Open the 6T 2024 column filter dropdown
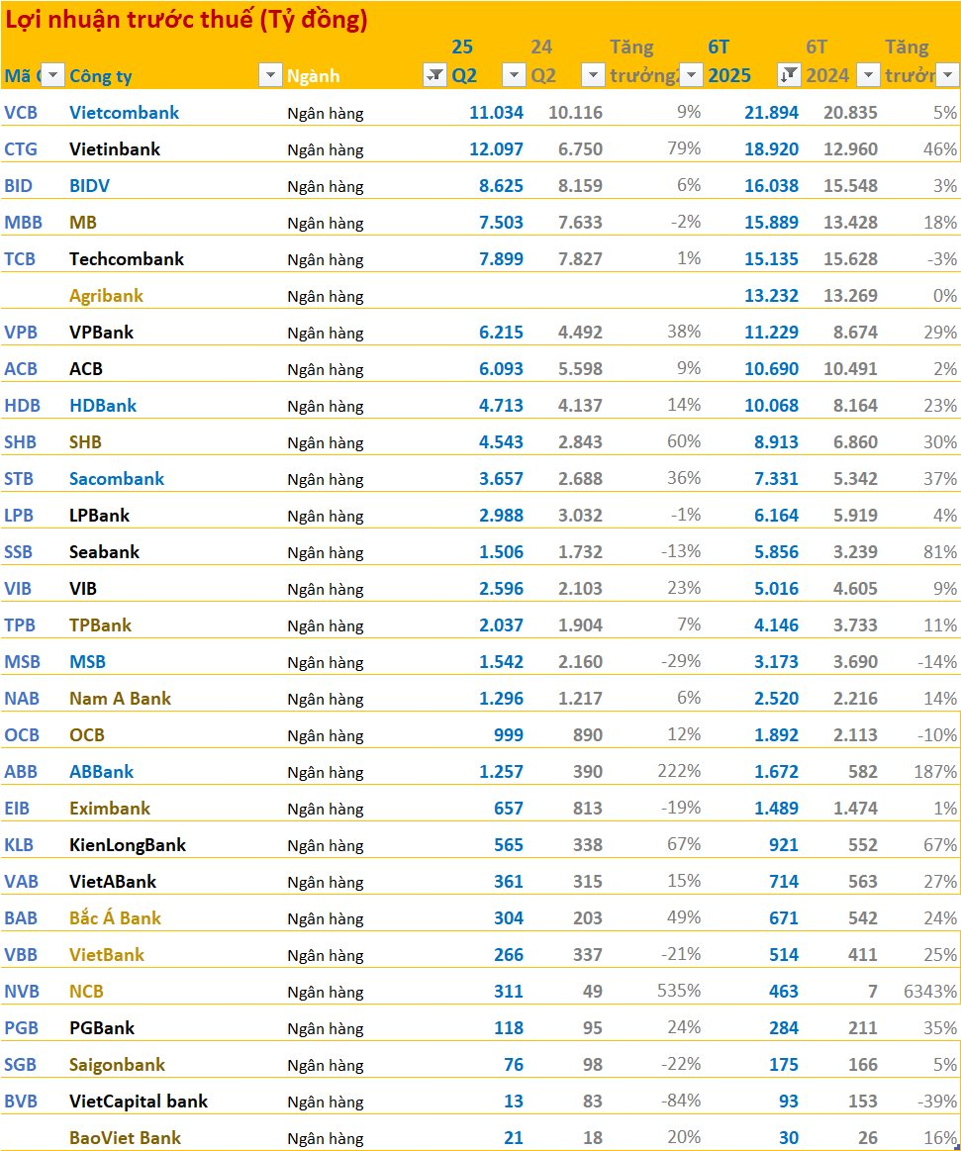This screenshot has width=961, height=1151. [868, 75]
